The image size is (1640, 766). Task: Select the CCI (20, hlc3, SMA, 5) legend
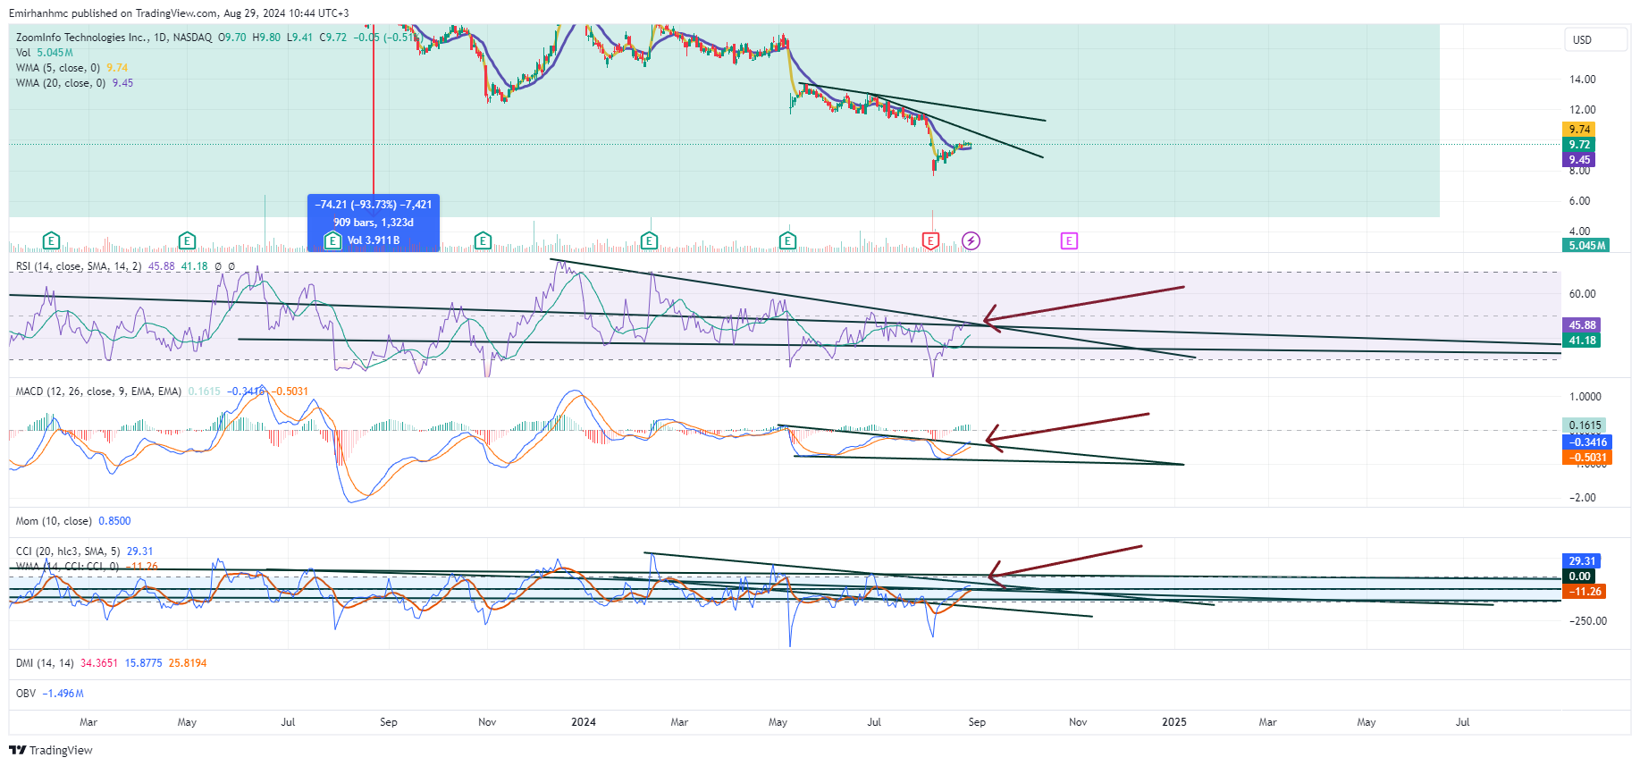[x=68, y=551]
